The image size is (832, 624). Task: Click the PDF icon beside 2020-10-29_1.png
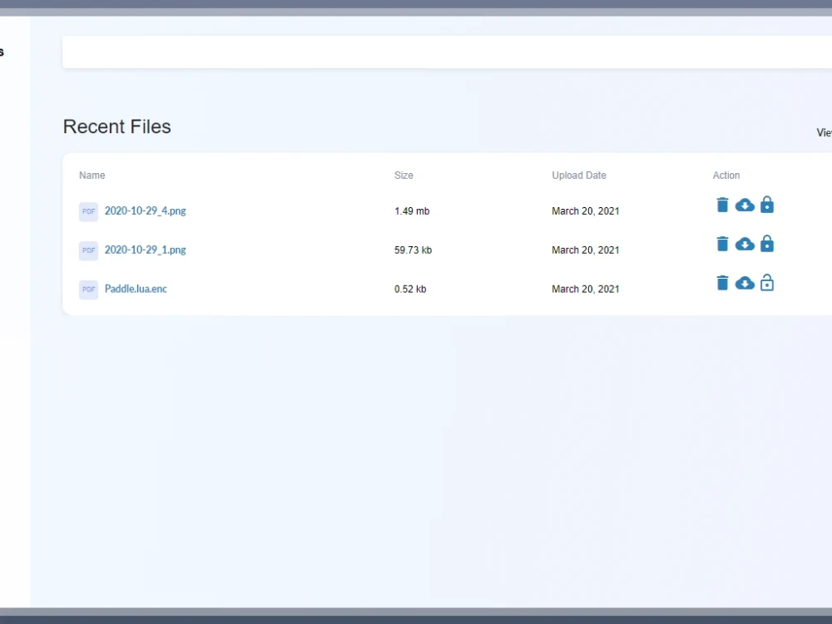[89, 250]
